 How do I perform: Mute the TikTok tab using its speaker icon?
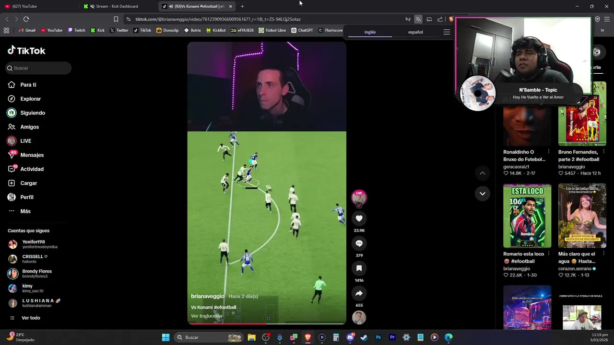pos(171,6)
